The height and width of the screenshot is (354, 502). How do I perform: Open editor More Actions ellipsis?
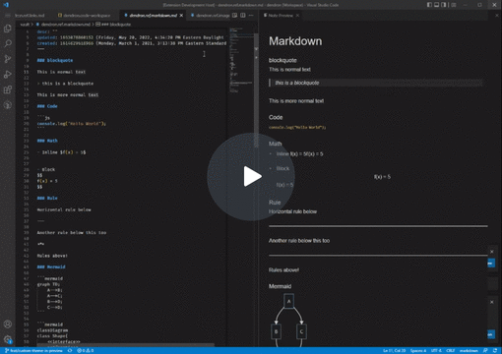tap(251, 16)
